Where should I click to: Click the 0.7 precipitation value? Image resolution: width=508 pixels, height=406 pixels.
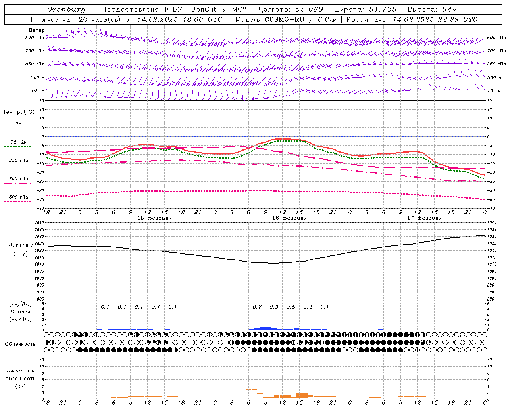click(x=257, y=307)
